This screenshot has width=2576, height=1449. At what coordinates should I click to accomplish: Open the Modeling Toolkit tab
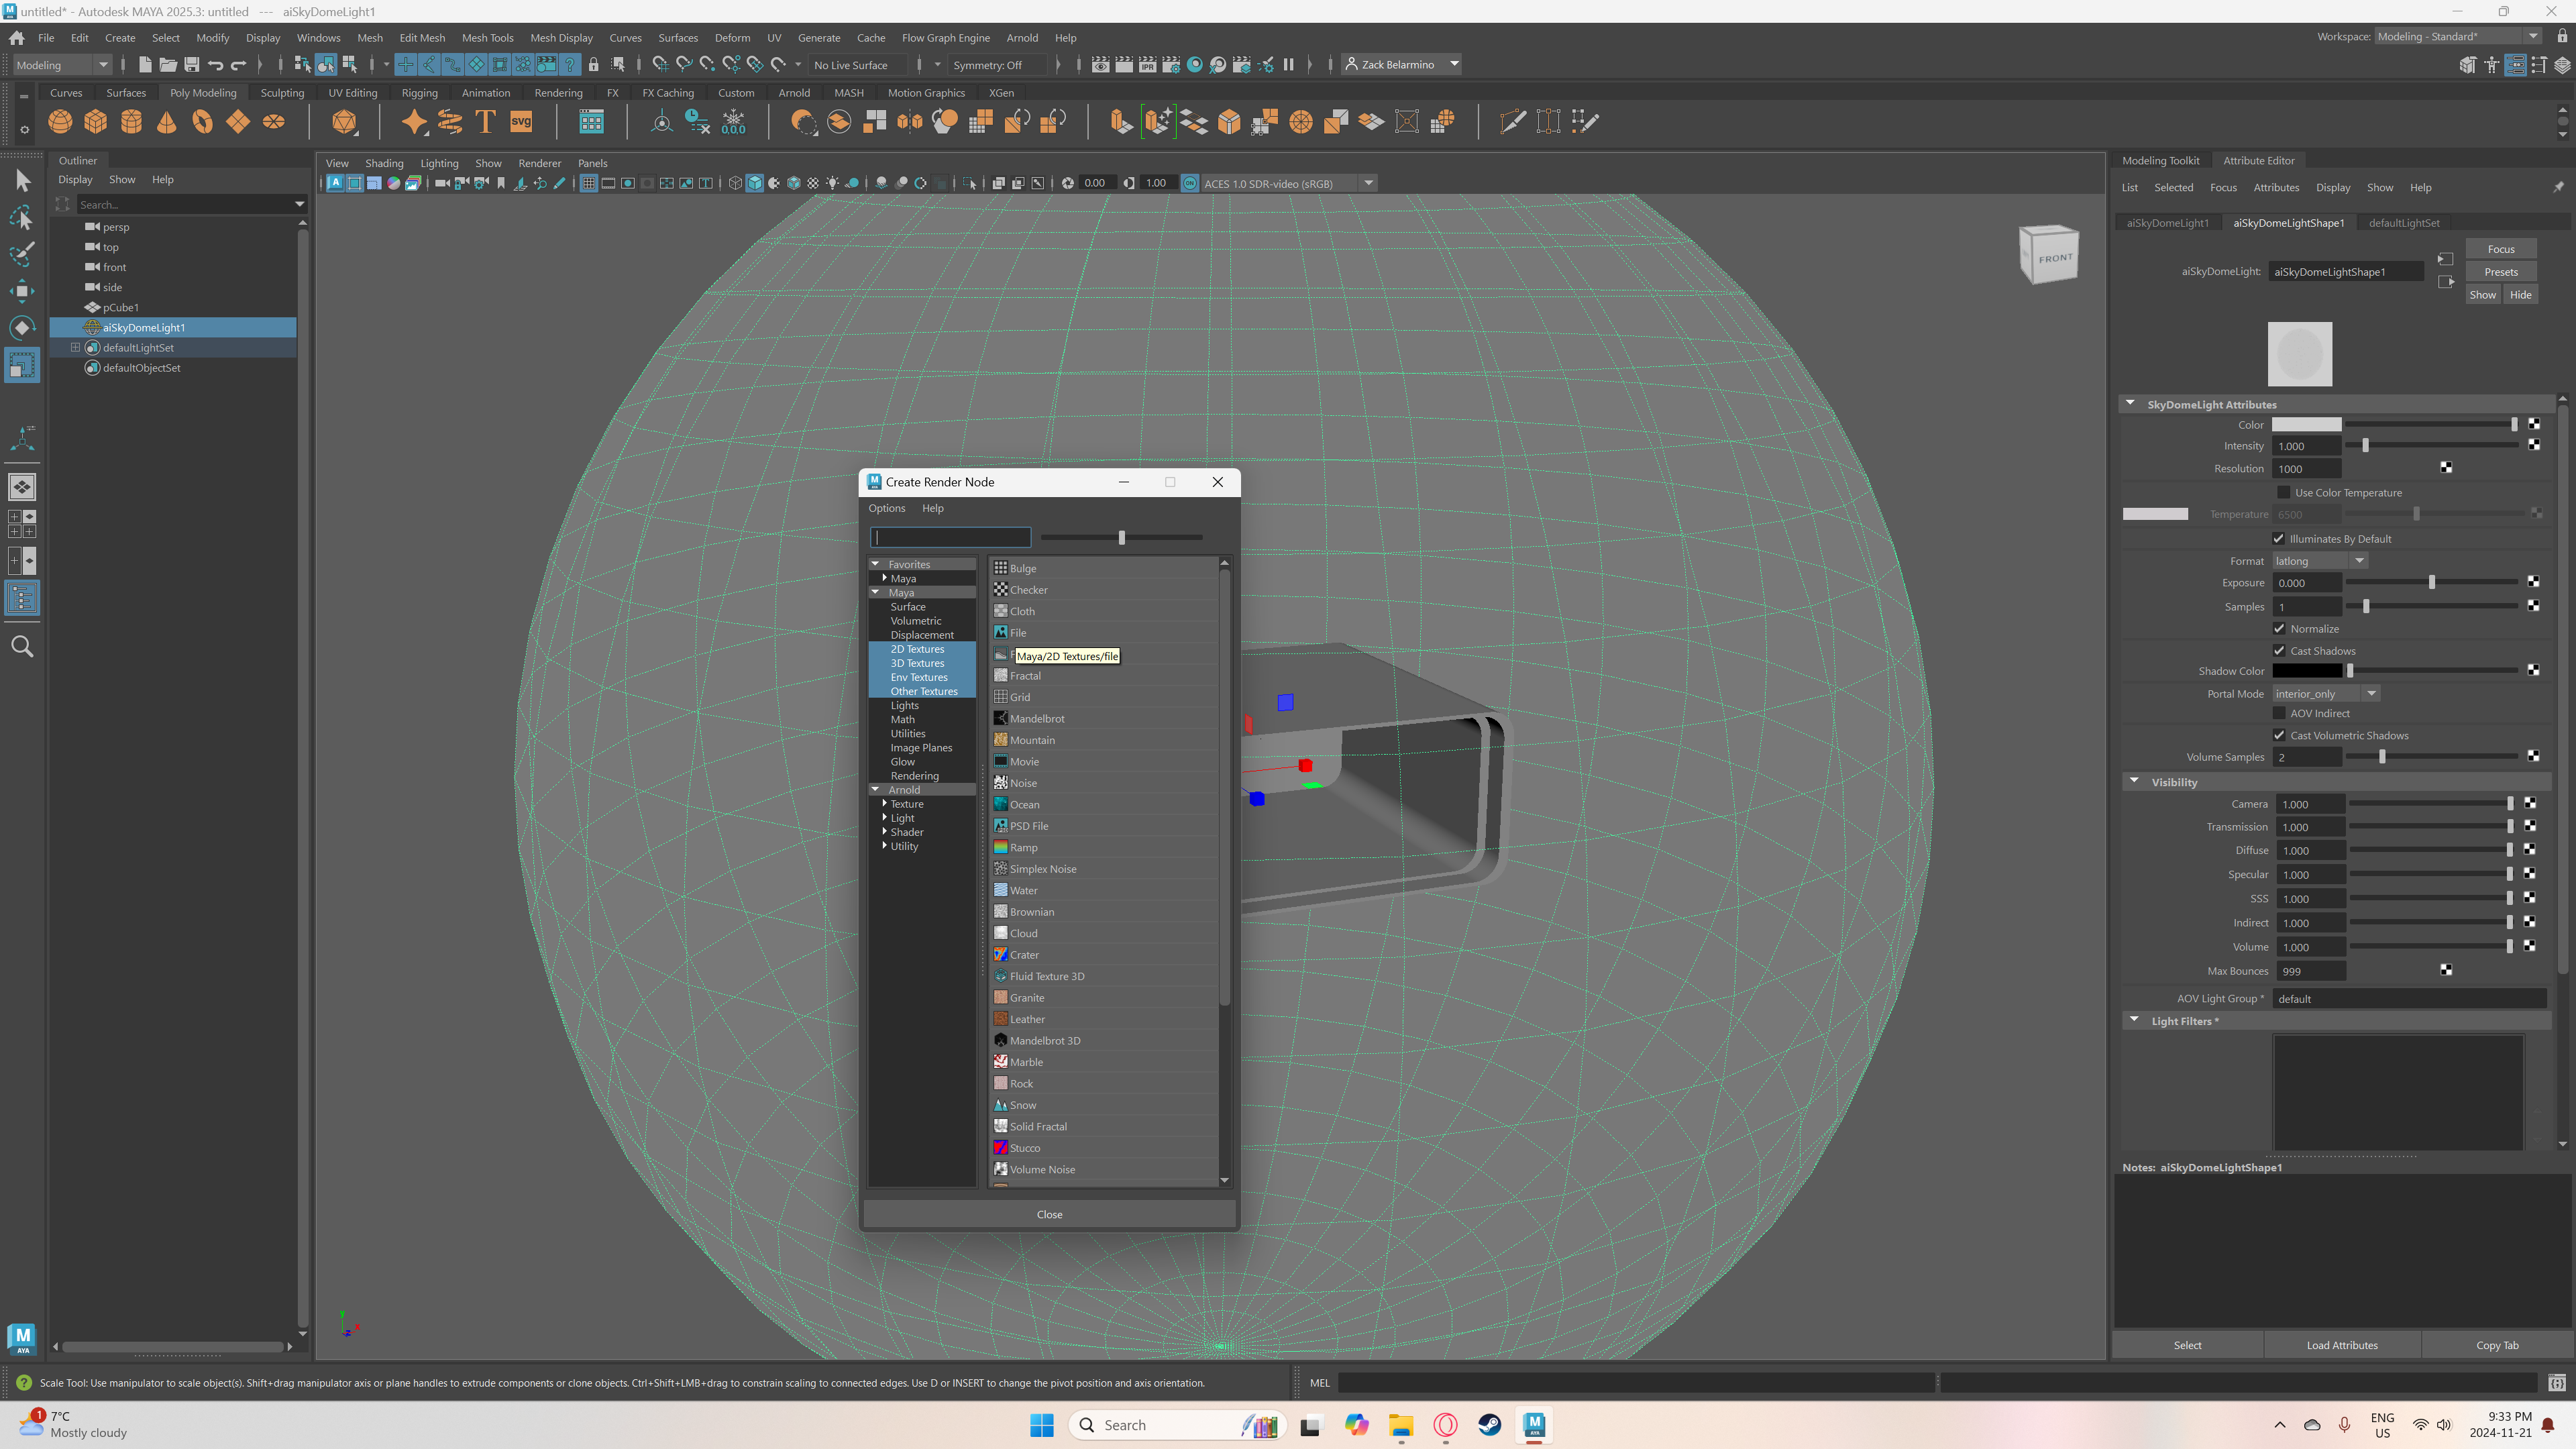coord(2160,161)
